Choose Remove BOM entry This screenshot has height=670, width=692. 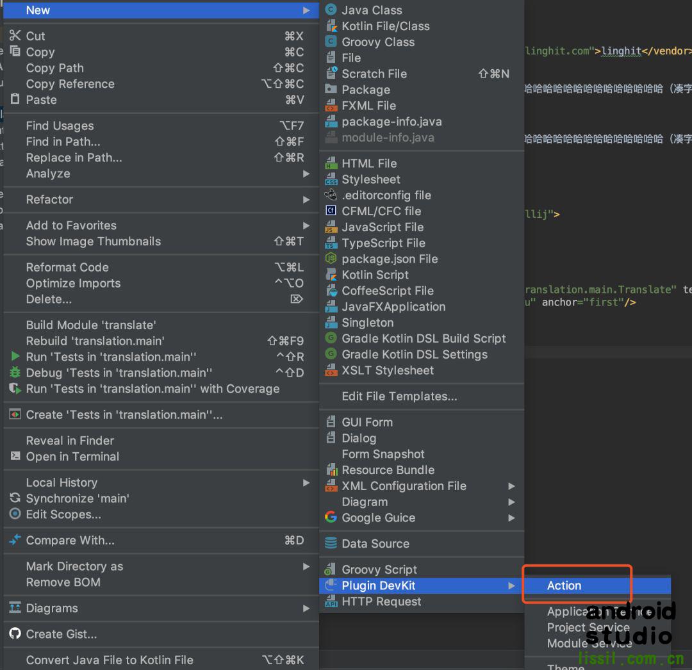pyautogui.click(x=161, y=582)
